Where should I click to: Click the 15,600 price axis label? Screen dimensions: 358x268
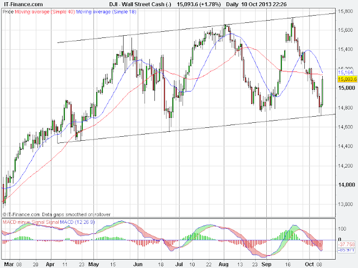(x=346, y=30)
